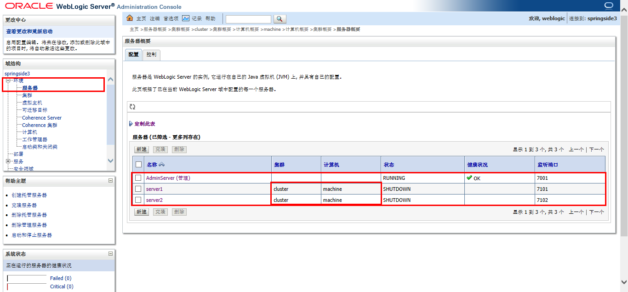Click the Failed (0) status link
The width and height of the screenshot is (628, 292).
(x=61, y=278)
